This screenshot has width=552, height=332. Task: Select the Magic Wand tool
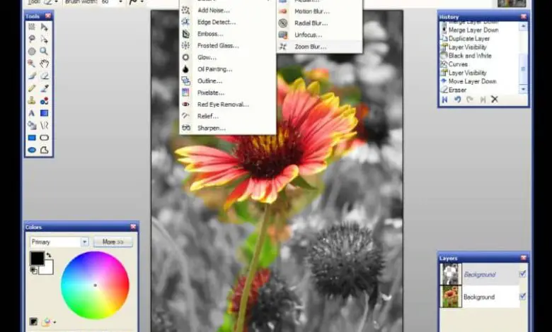pos(32,64)
